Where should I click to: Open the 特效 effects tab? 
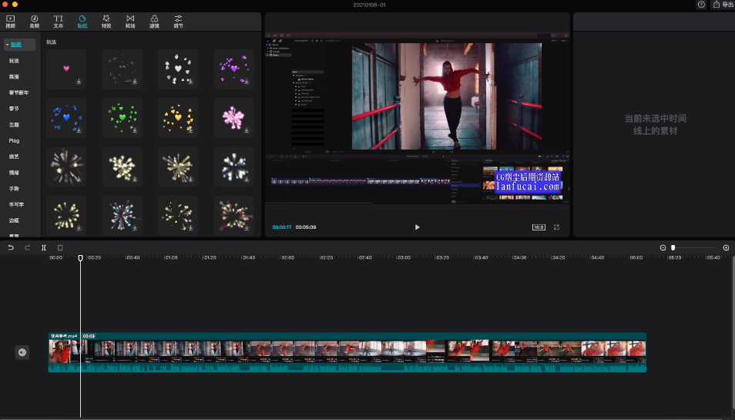click(106, 22)
